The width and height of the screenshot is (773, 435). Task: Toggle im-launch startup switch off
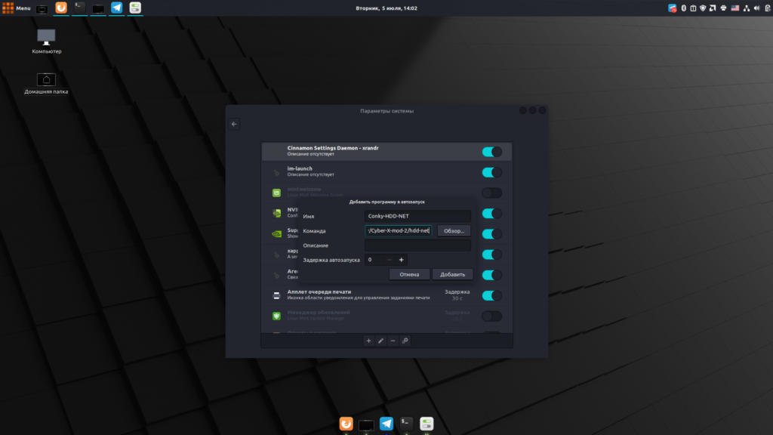point(491,172)
